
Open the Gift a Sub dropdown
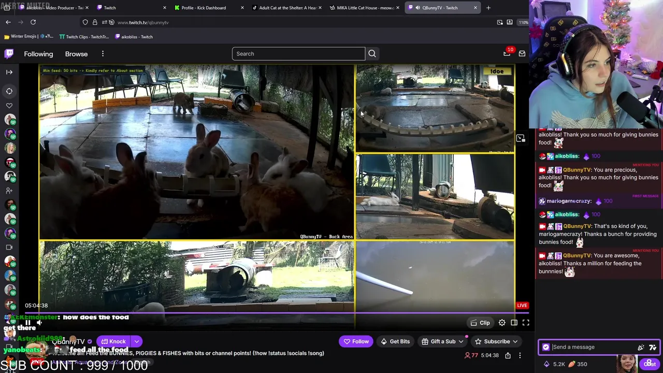(x=443, y=341)
